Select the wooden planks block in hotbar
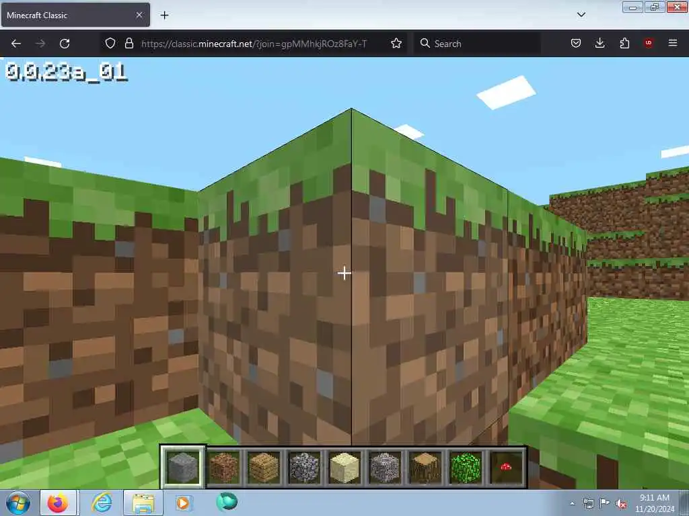The image size is (689, 516). coord(264,468)
